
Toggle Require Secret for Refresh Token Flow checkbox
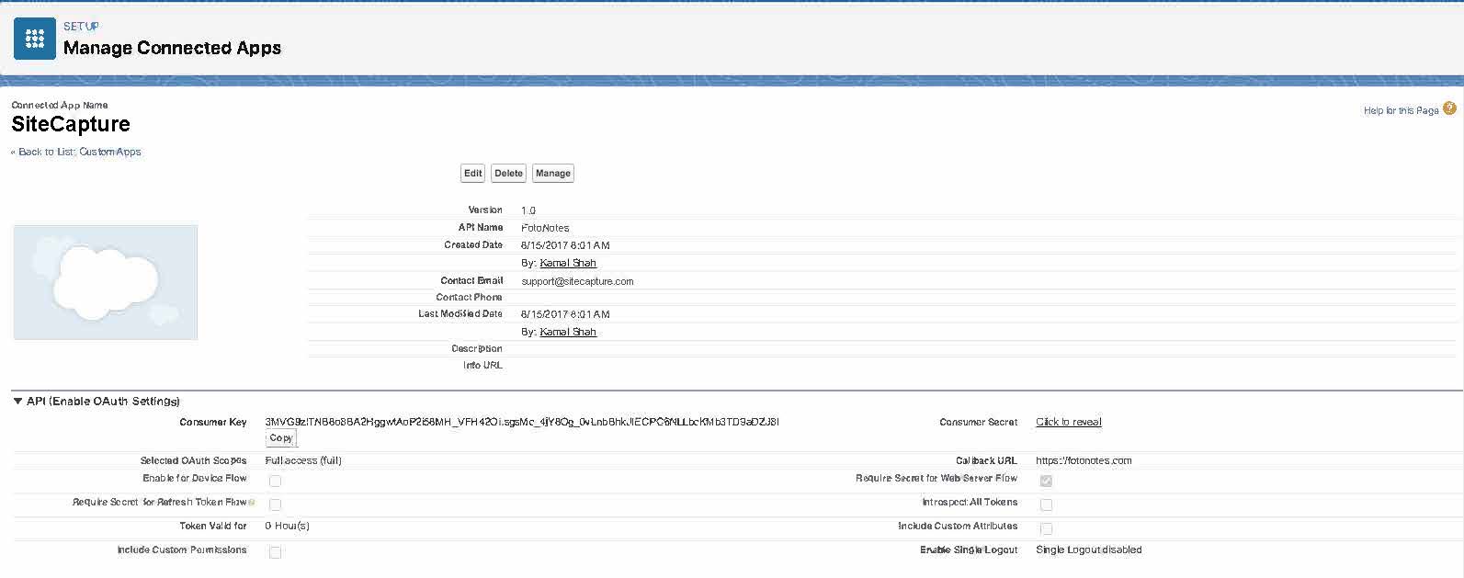pos(275,504)
